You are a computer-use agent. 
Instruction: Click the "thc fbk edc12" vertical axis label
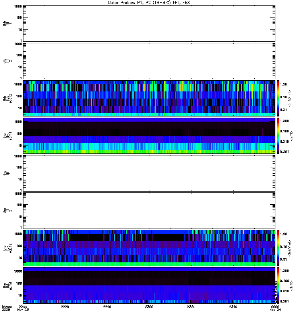pos(7,248)
